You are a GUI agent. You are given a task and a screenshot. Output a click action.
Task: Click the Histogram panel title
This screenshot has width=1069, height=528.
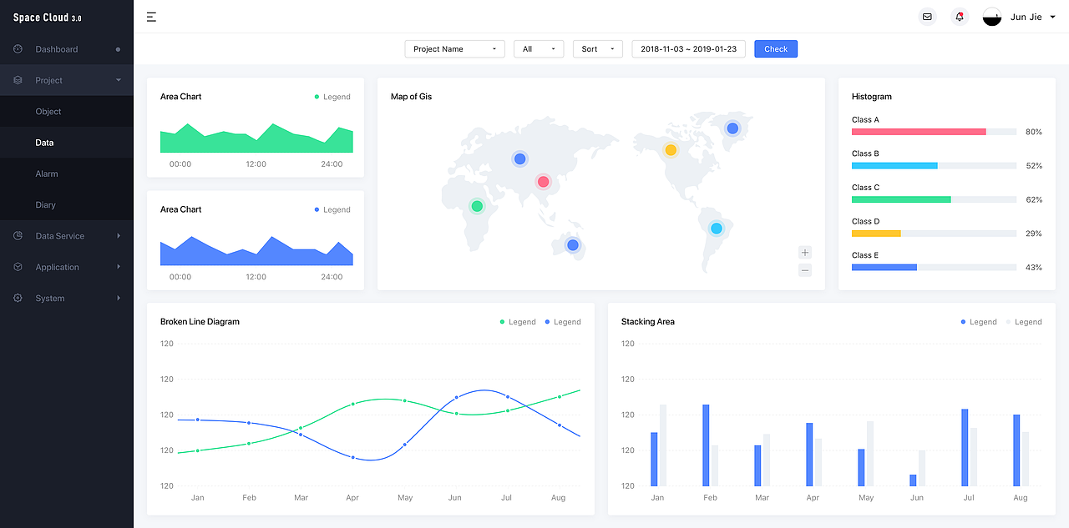[872, 97]
